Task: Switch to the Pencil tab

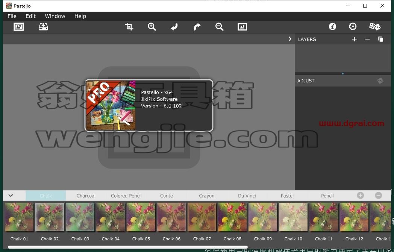Action: click(x=327, y=196)
